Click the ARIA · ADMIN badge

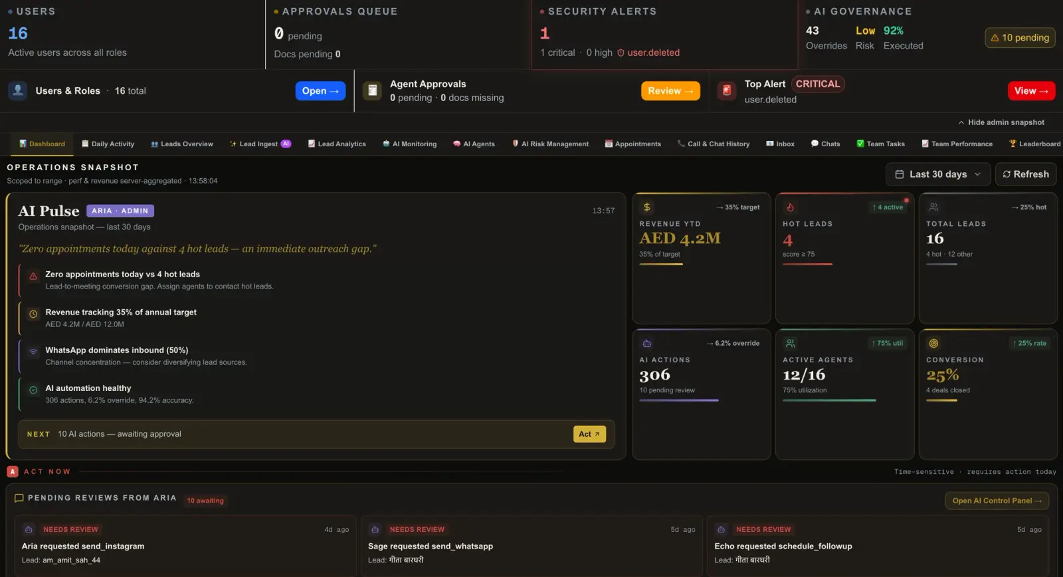coord(120,211)
